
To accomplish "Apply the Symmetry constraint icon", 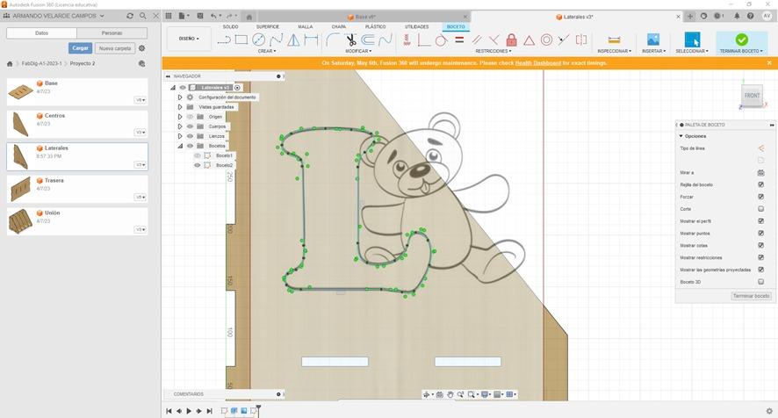I will pos(581,40).
